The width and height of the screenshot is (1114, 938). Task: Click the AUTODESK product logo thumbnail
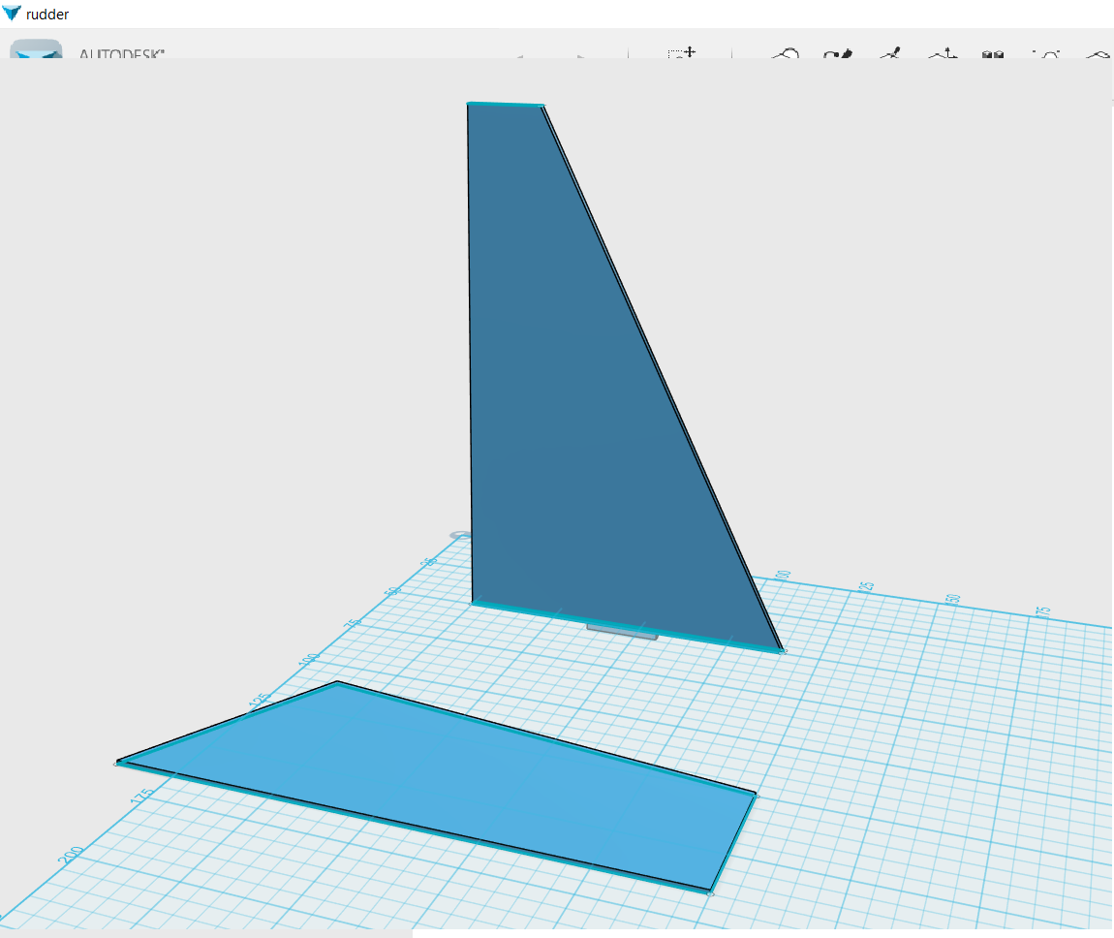coord(35,53)
